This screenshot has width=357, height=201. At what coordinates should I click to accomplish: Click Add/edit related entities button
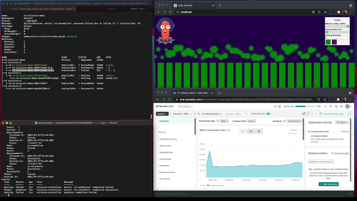pos(321,162)
